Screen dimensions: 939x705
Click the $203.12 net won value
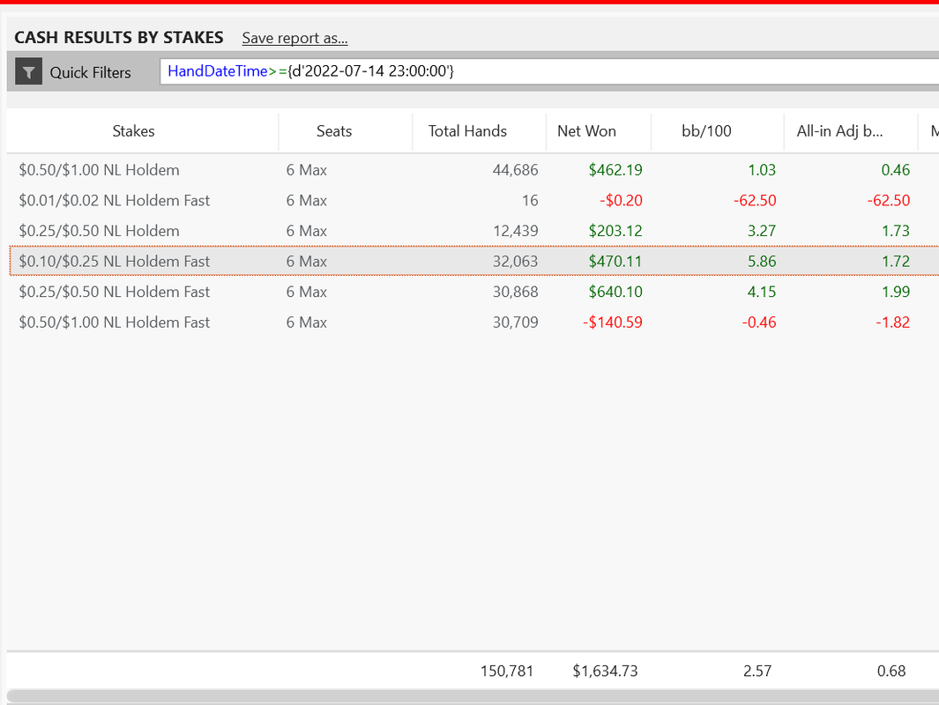(615, 231)
